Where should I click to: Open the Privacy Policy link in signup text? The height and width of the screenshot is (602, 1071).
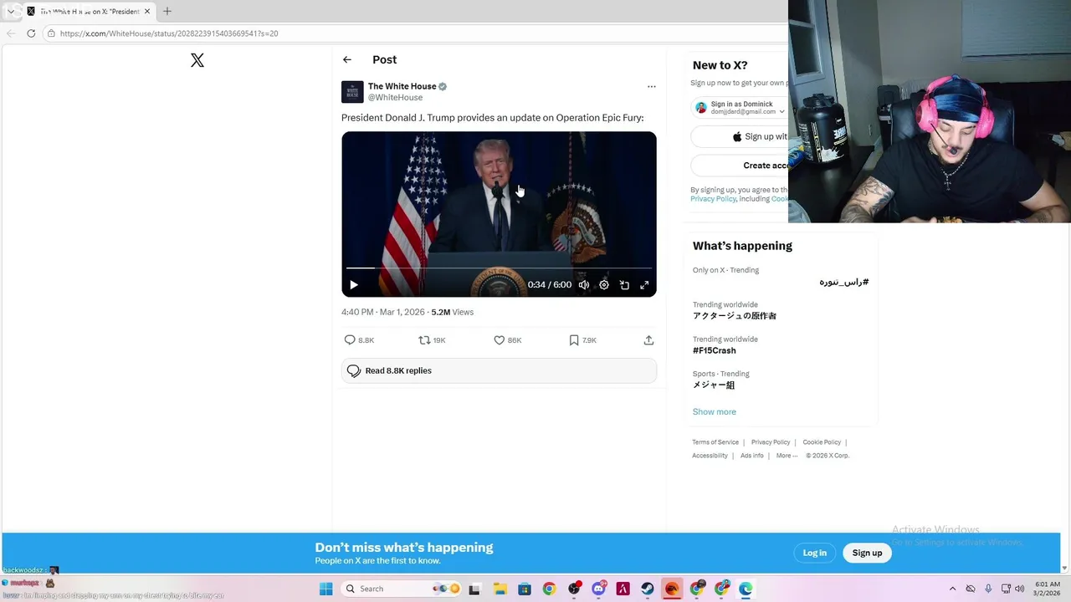click(713, 199)
